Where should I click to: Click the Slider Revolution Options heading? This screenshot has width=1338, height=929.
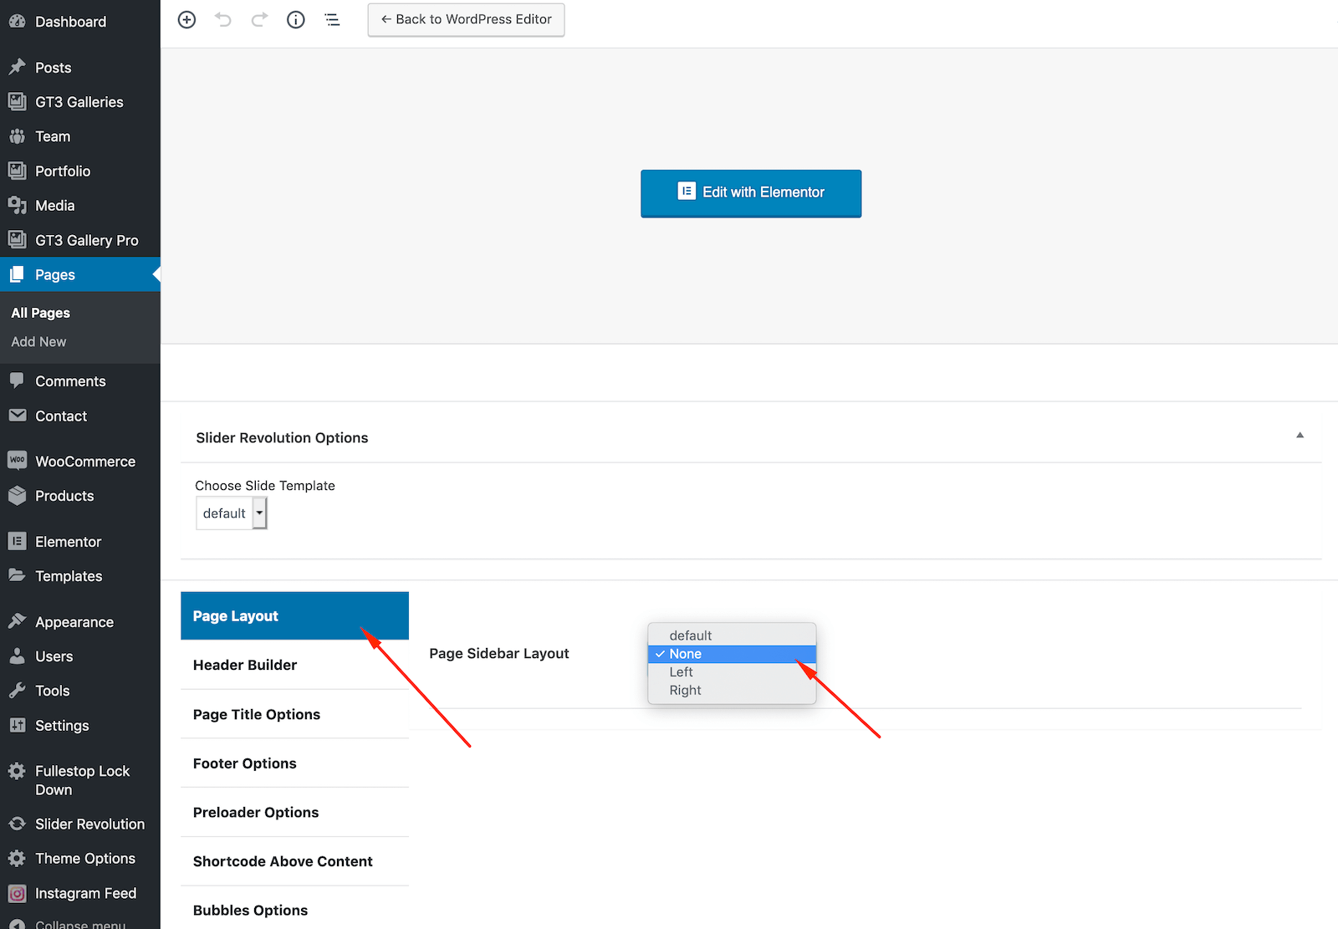pos(282,437)
